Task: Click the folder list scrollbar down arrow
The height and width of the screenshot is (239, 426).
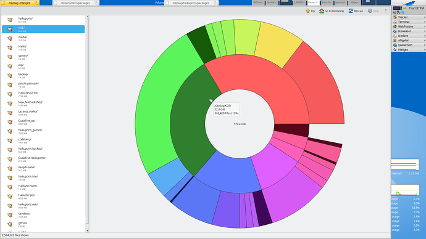Action: 87,230
